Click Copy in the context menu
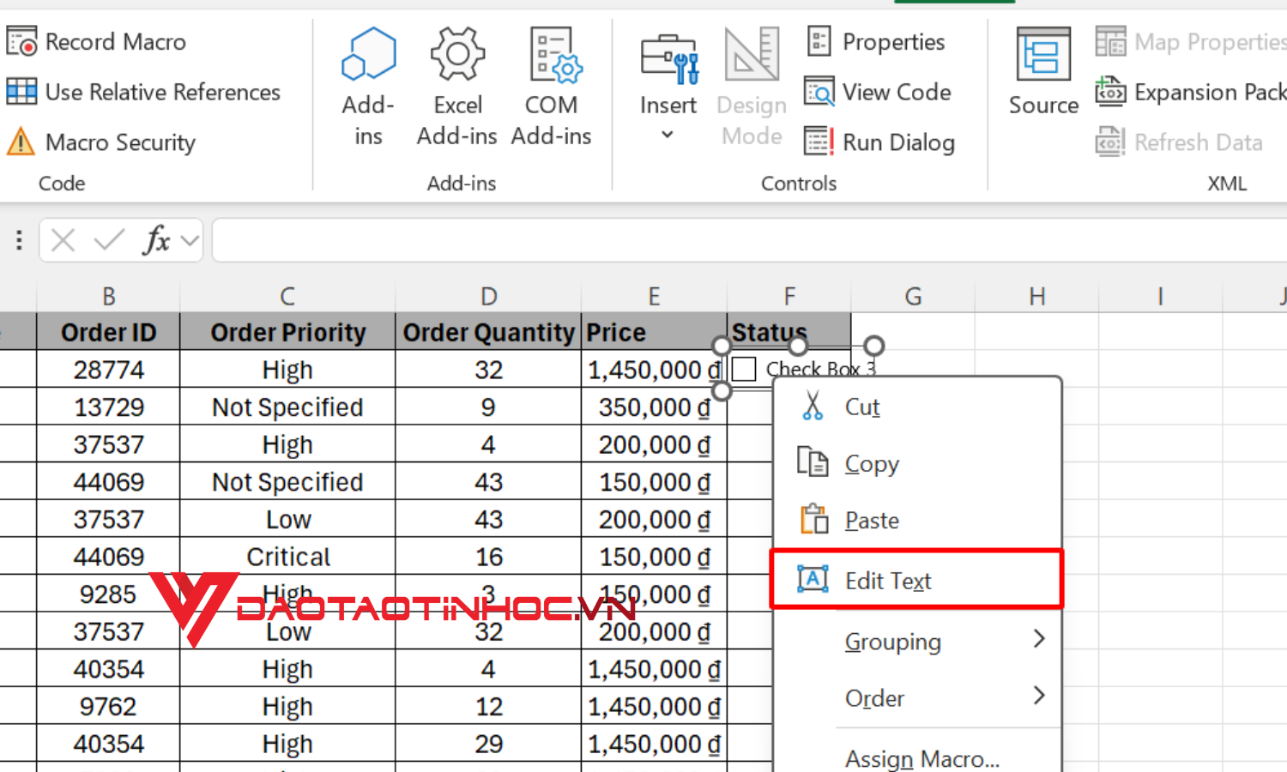The width and height of the screenshot is (1287, 772). [871, 463]
